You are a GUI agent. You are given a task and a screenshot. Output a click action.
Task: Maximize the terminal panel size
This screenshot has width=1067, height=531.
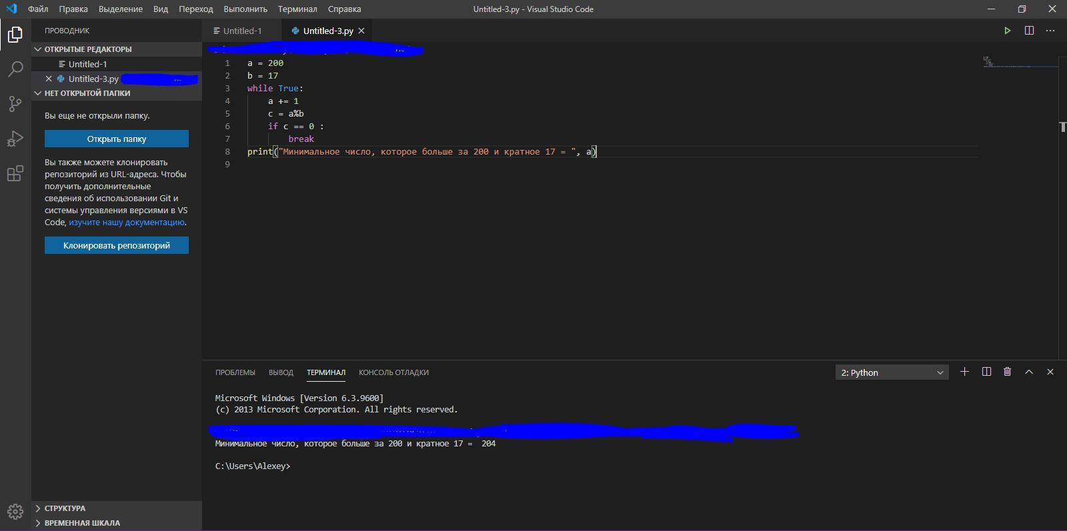[1028, 372]
